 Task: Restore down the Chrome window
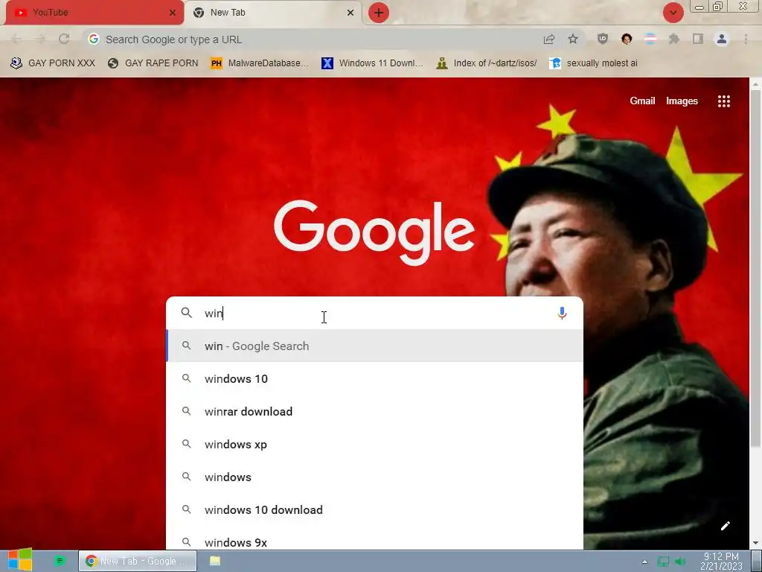[x=717, y=7]
